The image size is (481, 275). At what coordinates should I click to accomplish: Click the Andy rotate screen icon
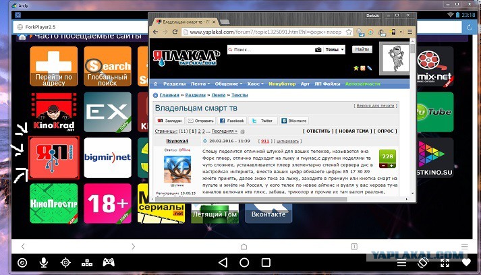(x=423, y=262)
